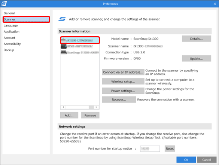219x165 pixels.
Task: Click the port number input field
Action: [150, 149]
